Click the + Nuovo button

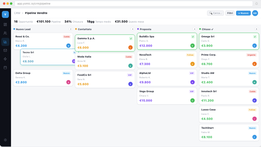pyautogui.click(x=243, y=13)
